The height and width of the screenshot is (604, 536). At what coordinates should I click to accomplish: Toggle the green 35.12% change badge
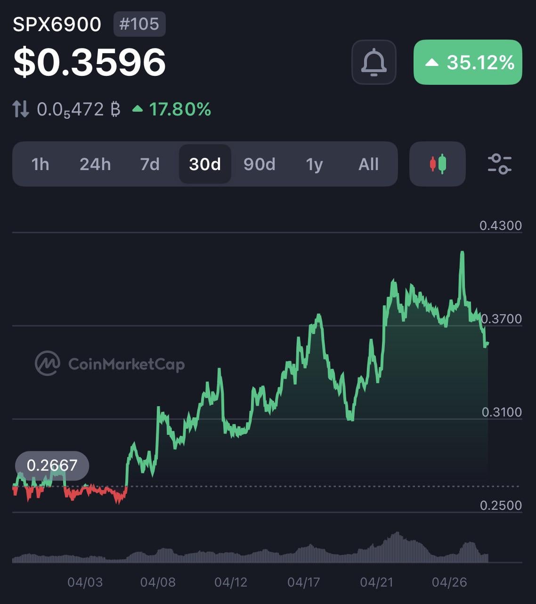468,62
